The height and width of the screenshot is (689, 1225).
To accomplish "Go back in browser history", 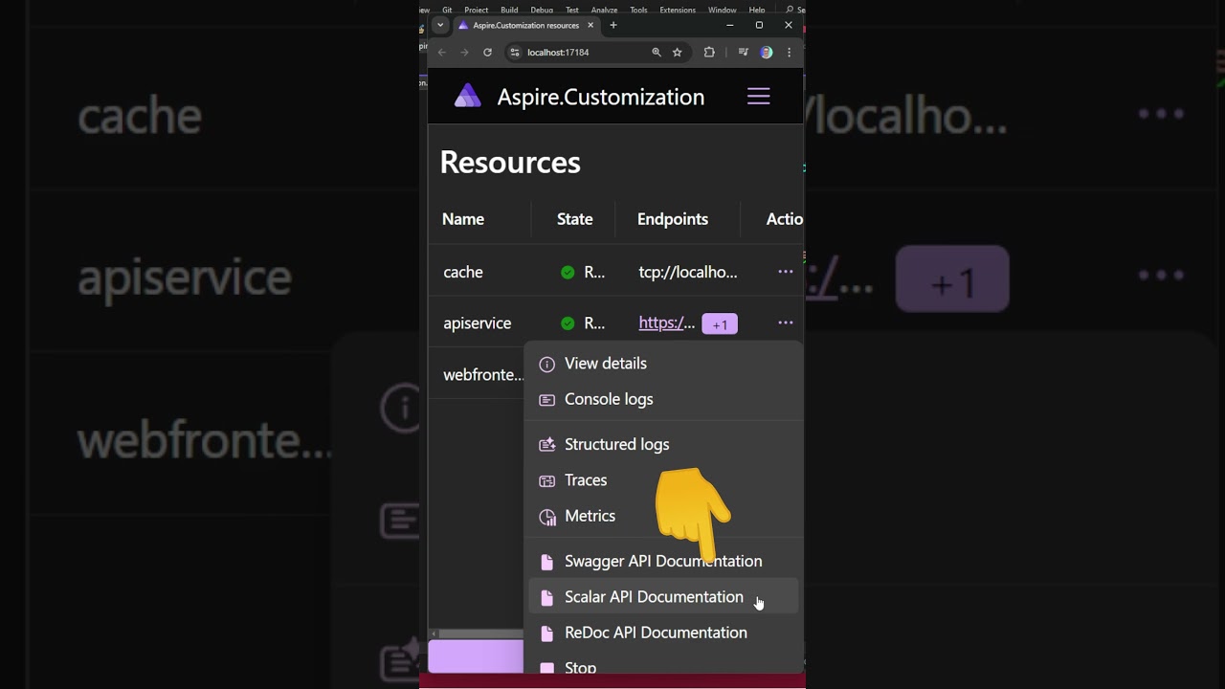I will point(442,53).
